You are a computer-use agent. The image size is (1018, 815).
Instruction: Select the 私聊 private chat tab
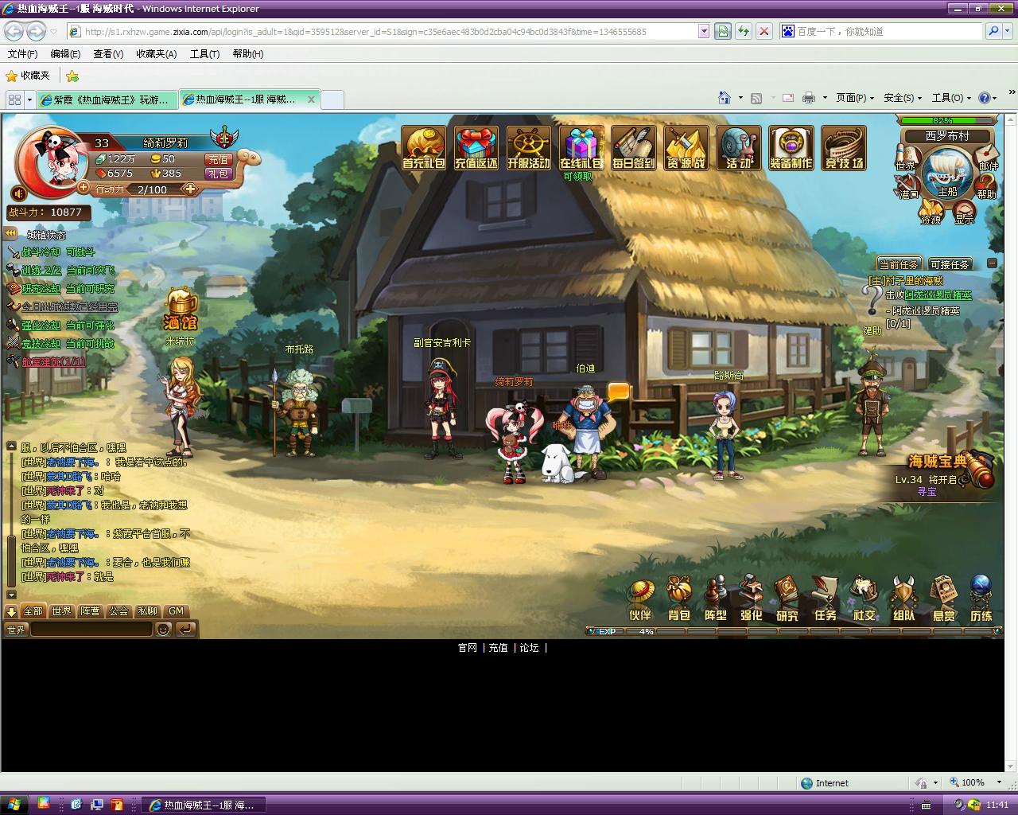coord(147,611)
